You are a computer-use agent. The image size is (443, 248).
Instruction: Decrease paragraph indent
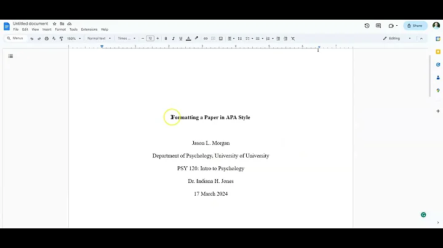pos(278,39)
